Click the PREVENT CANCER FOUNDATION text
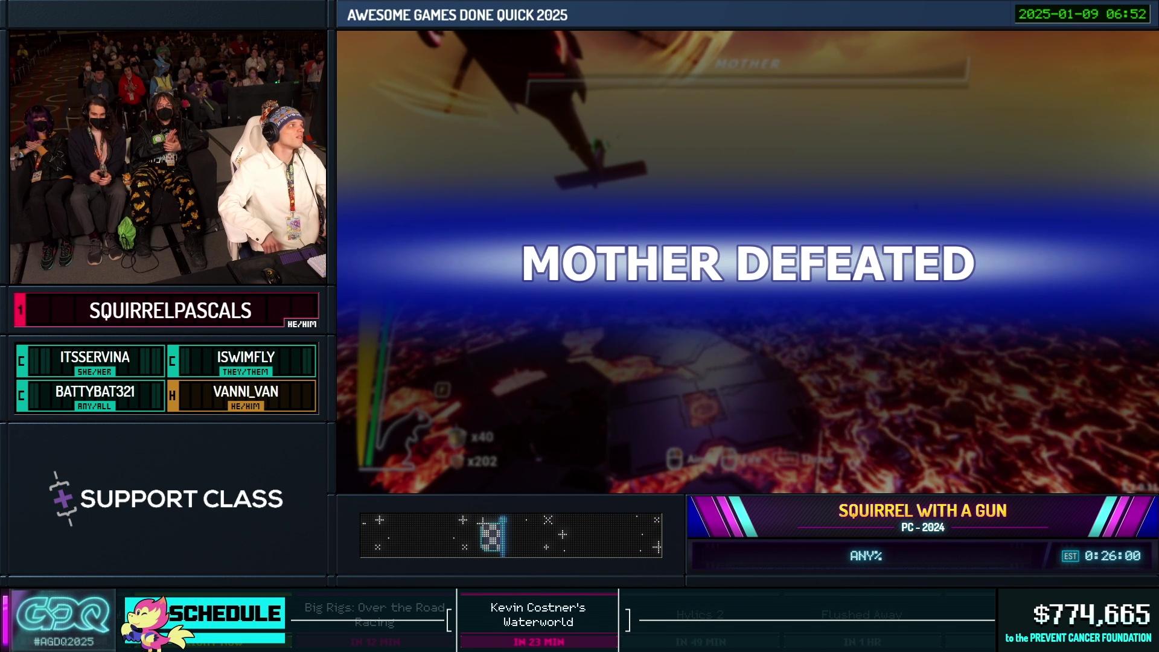1159x652 pixels. coord(1090,638)
